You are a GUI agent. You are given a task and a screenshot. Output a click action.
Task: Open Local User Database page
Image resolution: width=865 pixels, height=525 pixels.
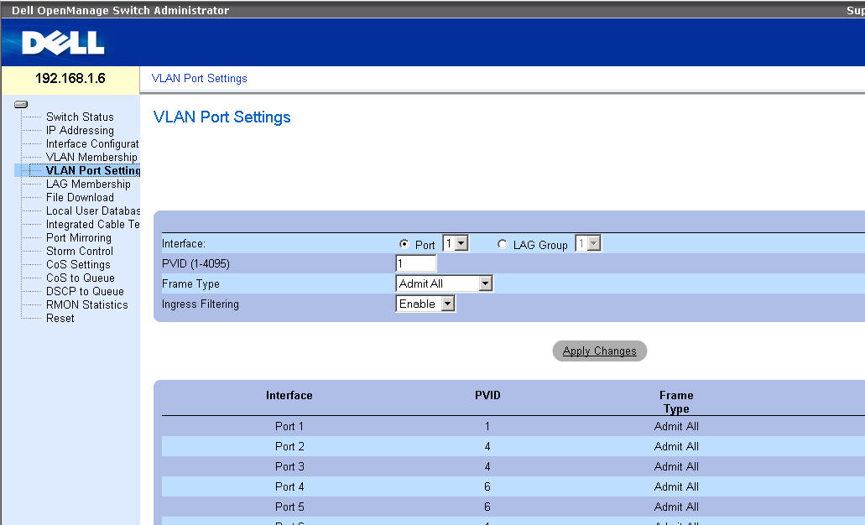pos(92,211)
